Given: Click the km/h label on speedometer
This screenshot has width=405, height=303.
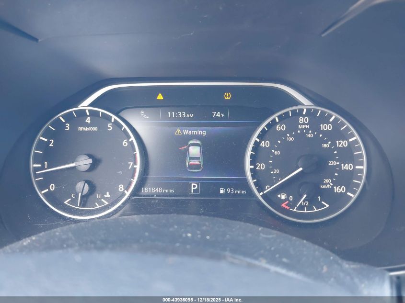Looking at the screenshot, I should click(x=325, y=186).
